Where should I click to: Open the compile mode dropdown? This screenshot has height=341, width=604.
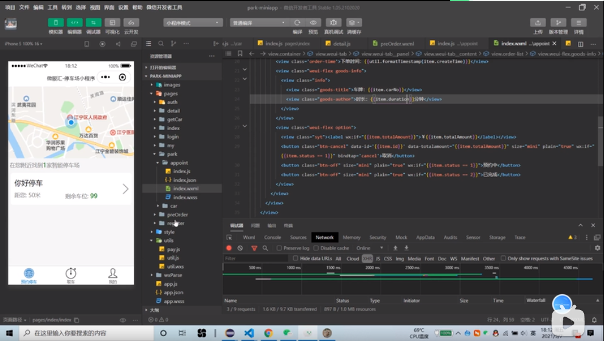coord(259,22)
